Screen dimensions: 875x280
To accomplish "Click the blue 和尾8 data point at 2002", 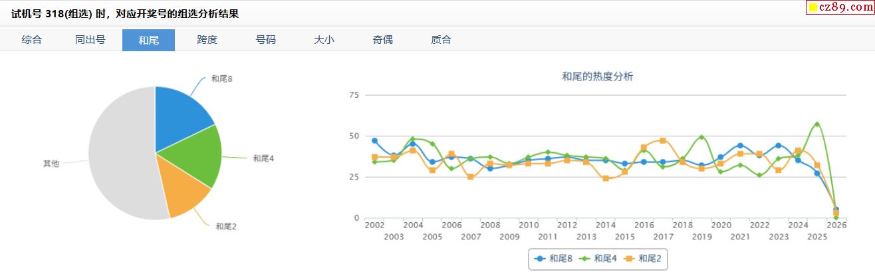I will click(374, 141).
